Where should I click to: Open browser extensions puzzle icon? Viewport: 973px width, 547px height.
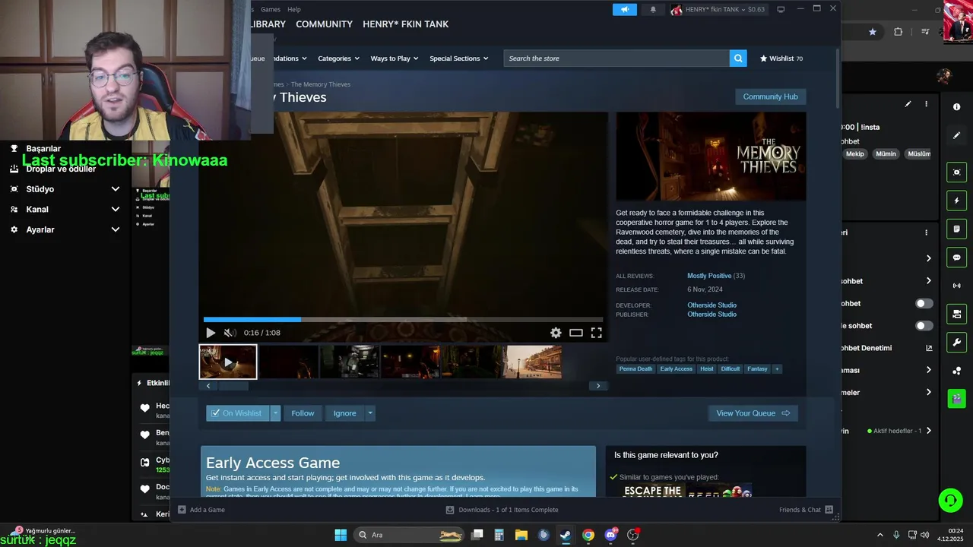(x=898, y=32)
